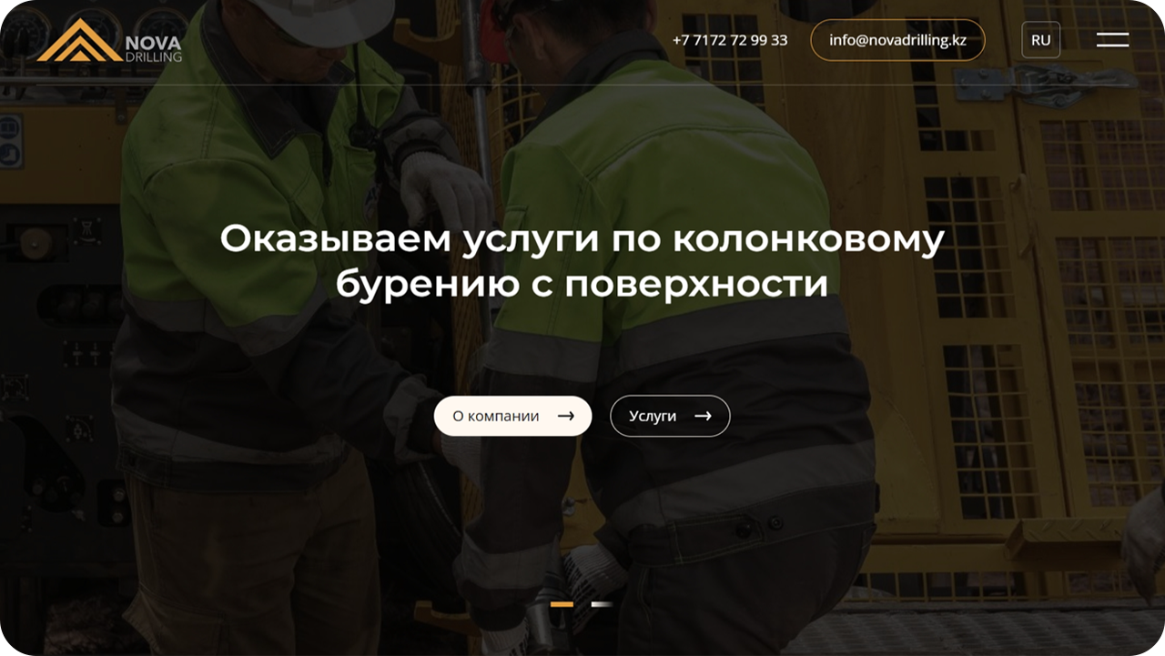Switch to the second white slide indicator
Image resolution: width=1165 pixels, height=656 pixels.
pos(602,604)
